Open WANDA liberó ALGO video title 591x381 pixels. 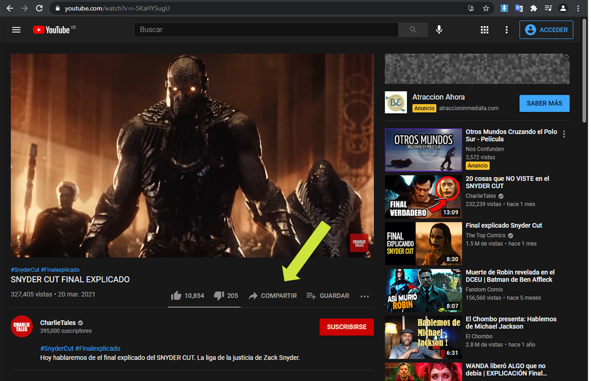[x=506, y=369]
